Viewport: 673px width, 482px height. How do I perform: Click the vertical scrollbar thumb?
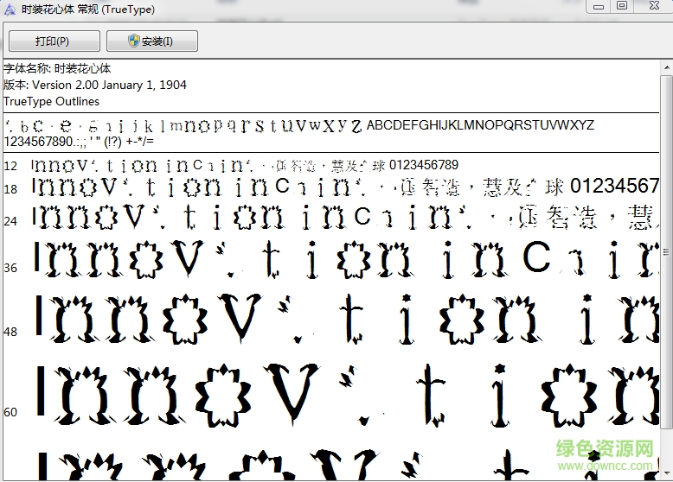pyautogui.click(x=667, y=252)
